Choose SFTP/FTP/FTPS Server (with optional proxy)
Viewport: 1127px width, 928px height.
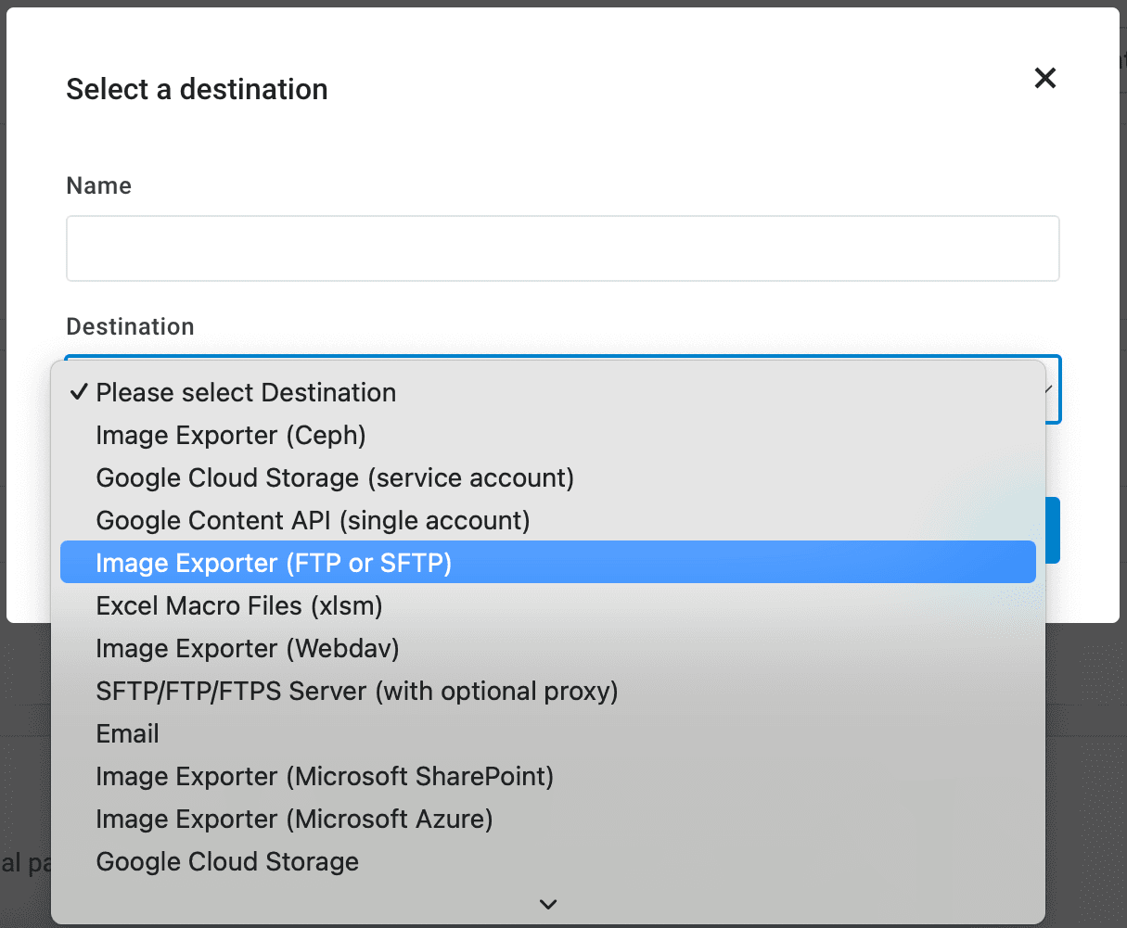(x=357, y=692)
